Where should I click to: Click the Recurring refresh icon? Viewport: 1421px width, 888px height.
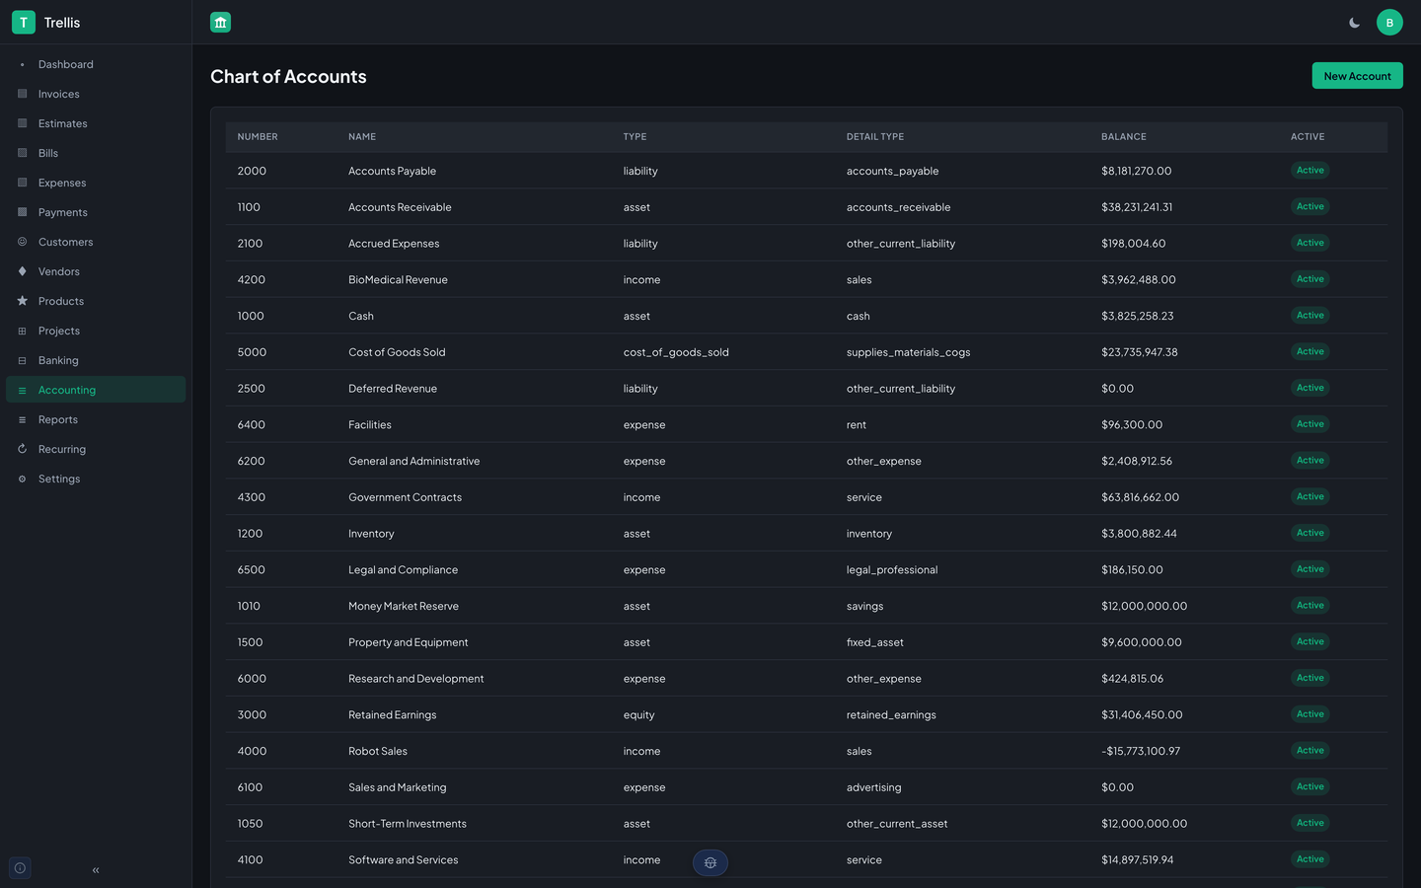point(23,449)
